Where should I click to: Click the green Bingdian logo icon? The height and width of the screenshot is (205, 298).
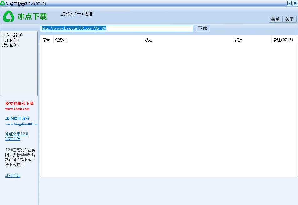[x=8, y=16]
